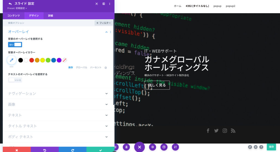Expand the ナヴィゲーション section
280x152 pixels.
point(58,93)
